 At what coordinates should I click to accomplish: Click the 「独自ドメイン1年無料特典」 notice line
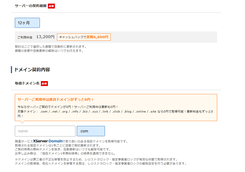pos(65,153)
